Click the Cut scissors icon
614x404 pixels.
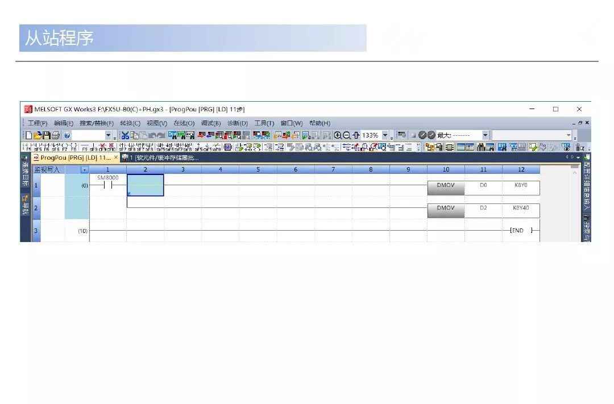click(x=125, y=135)
